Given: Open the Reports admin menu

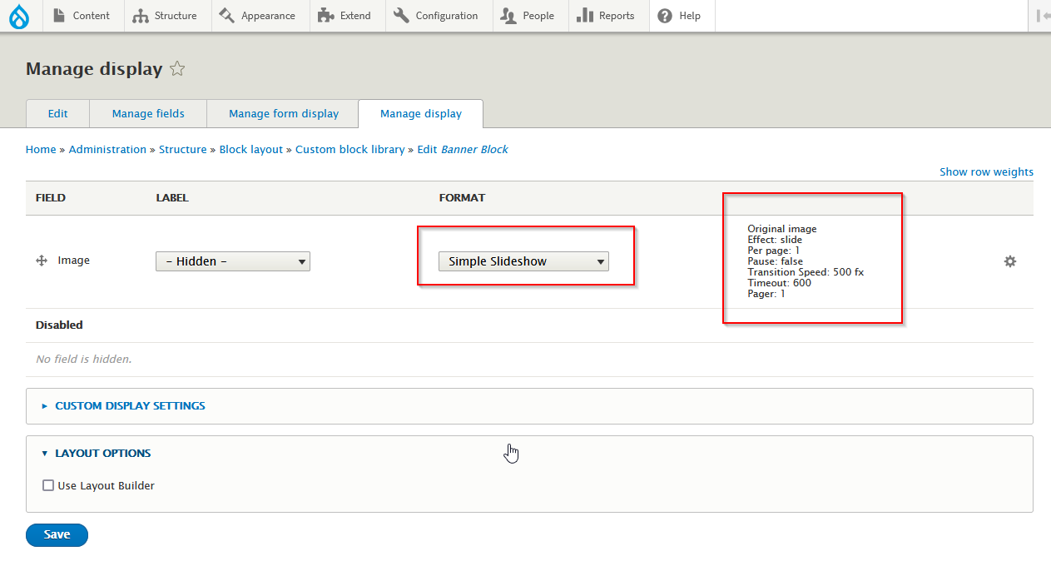Looking at the screenshot, I should tap(606, 16).
